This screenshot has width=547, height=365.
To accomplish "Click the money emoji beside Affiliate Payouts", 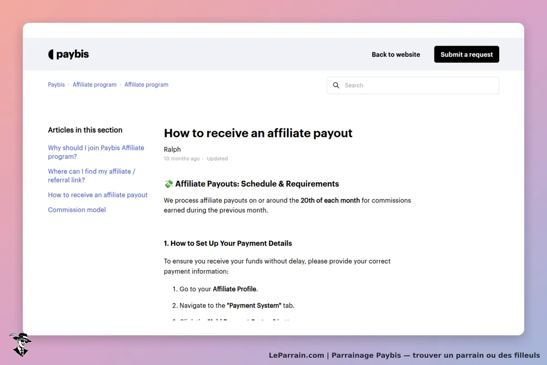I will click(x=169, y=184).
